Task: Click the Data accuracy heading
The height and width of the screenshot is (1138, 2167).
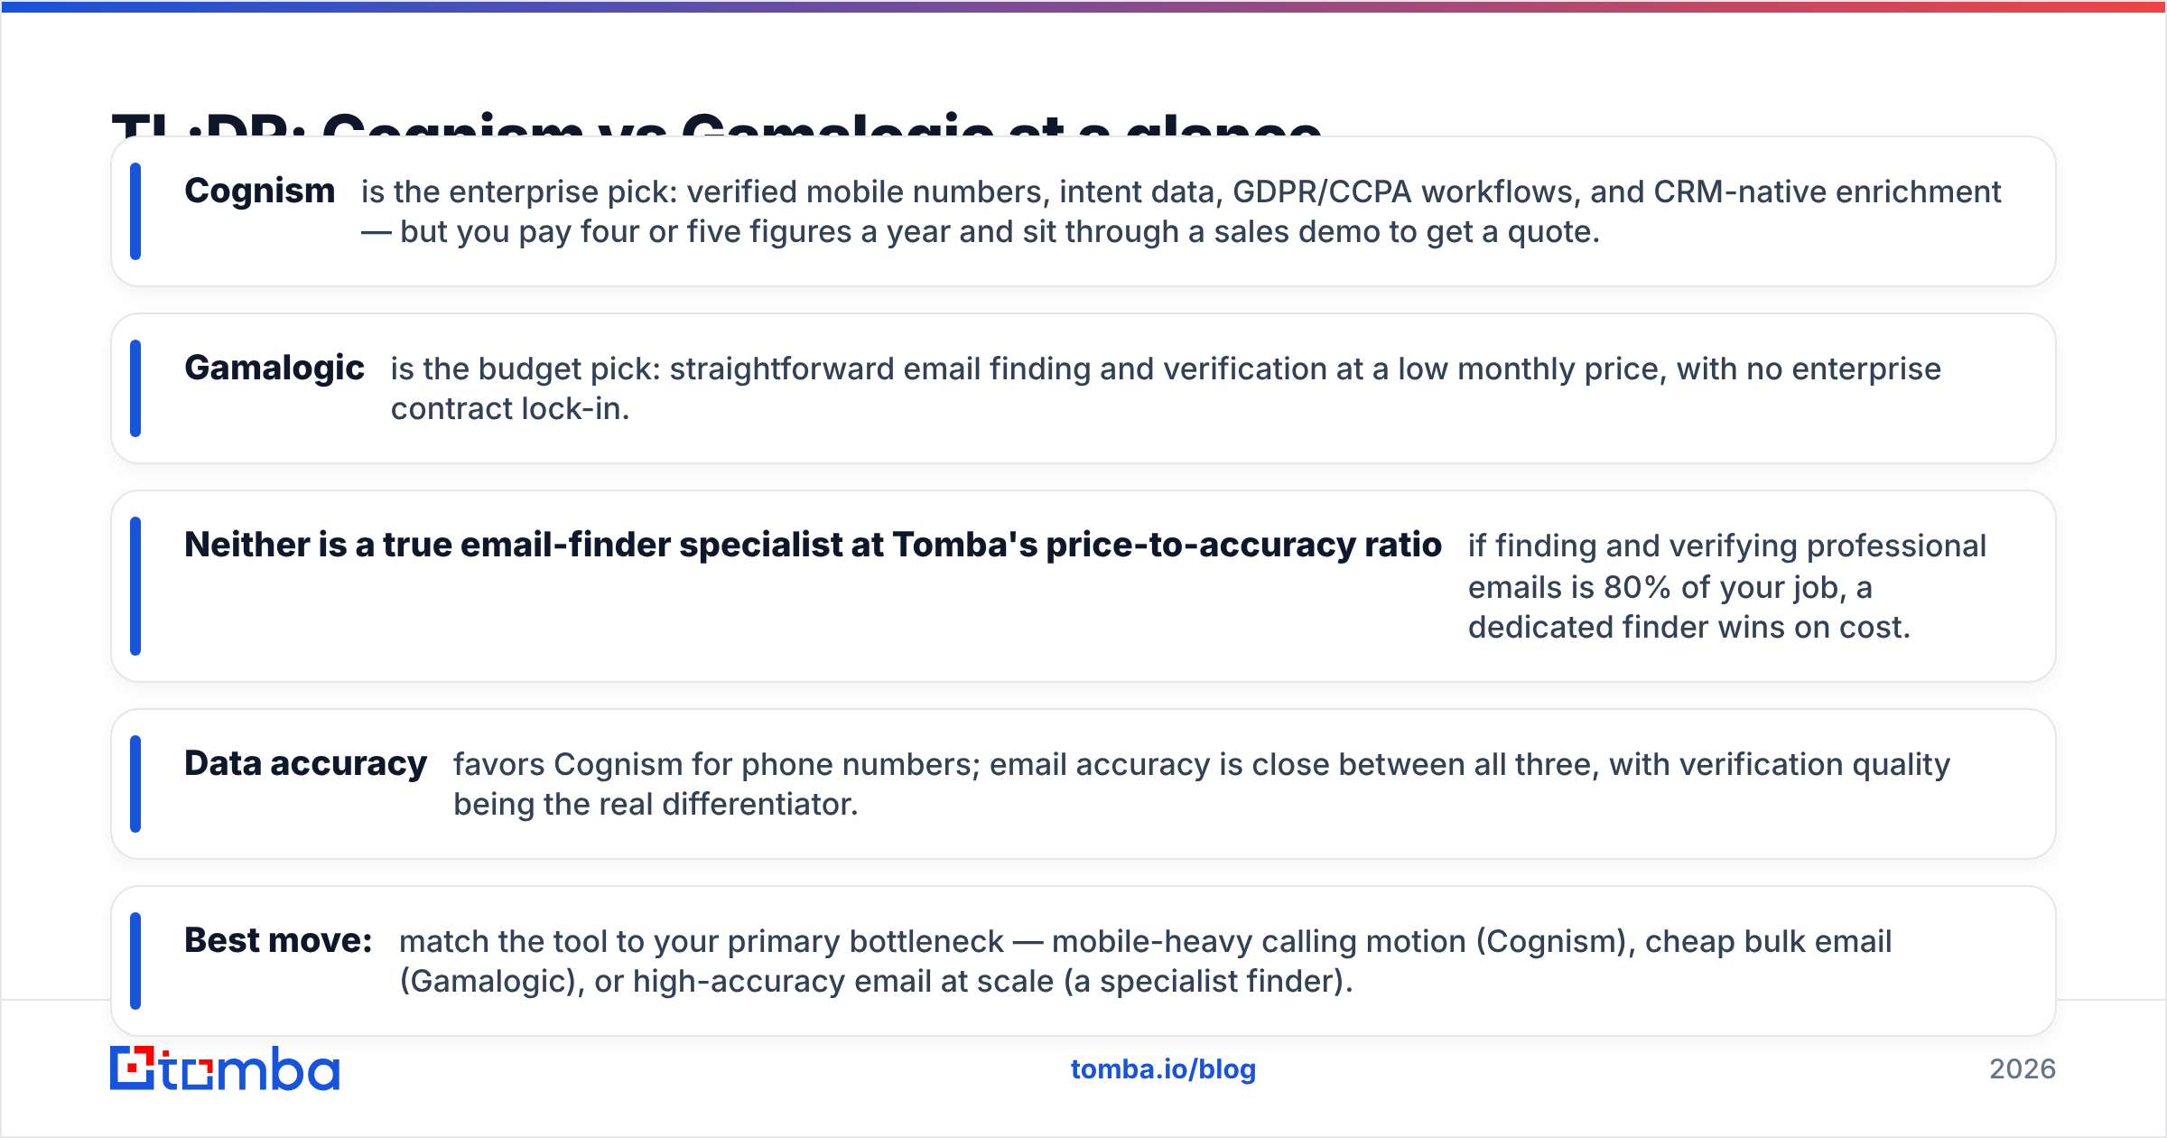Action: (x=305, y=764)
